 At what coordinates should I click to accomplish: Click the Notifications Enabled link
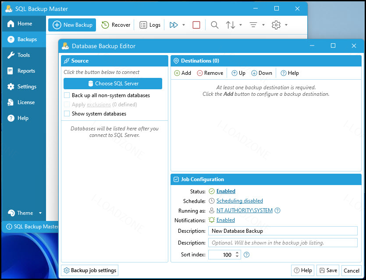click(225, 220)
